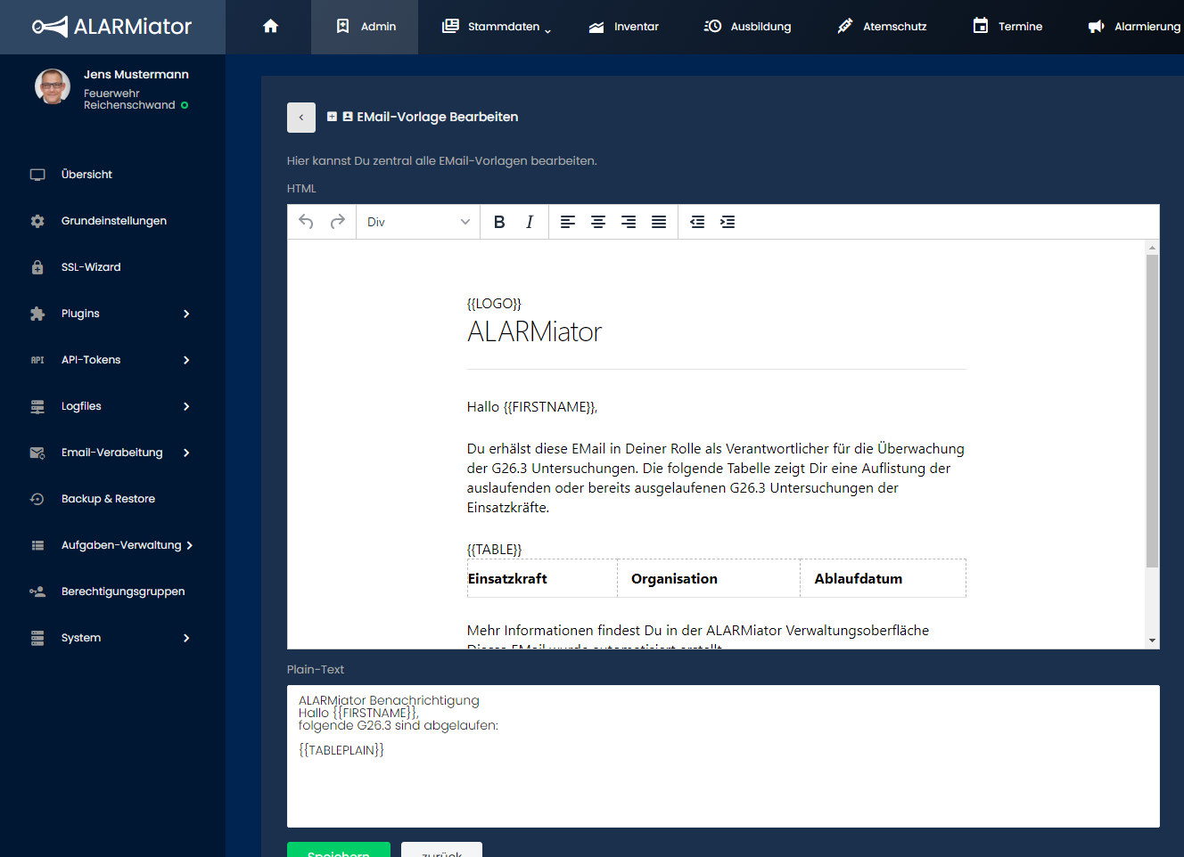The image size is (1184, 857).
Task: Click the {{LOGO}} placeholder text
Action: pos(494,304)
